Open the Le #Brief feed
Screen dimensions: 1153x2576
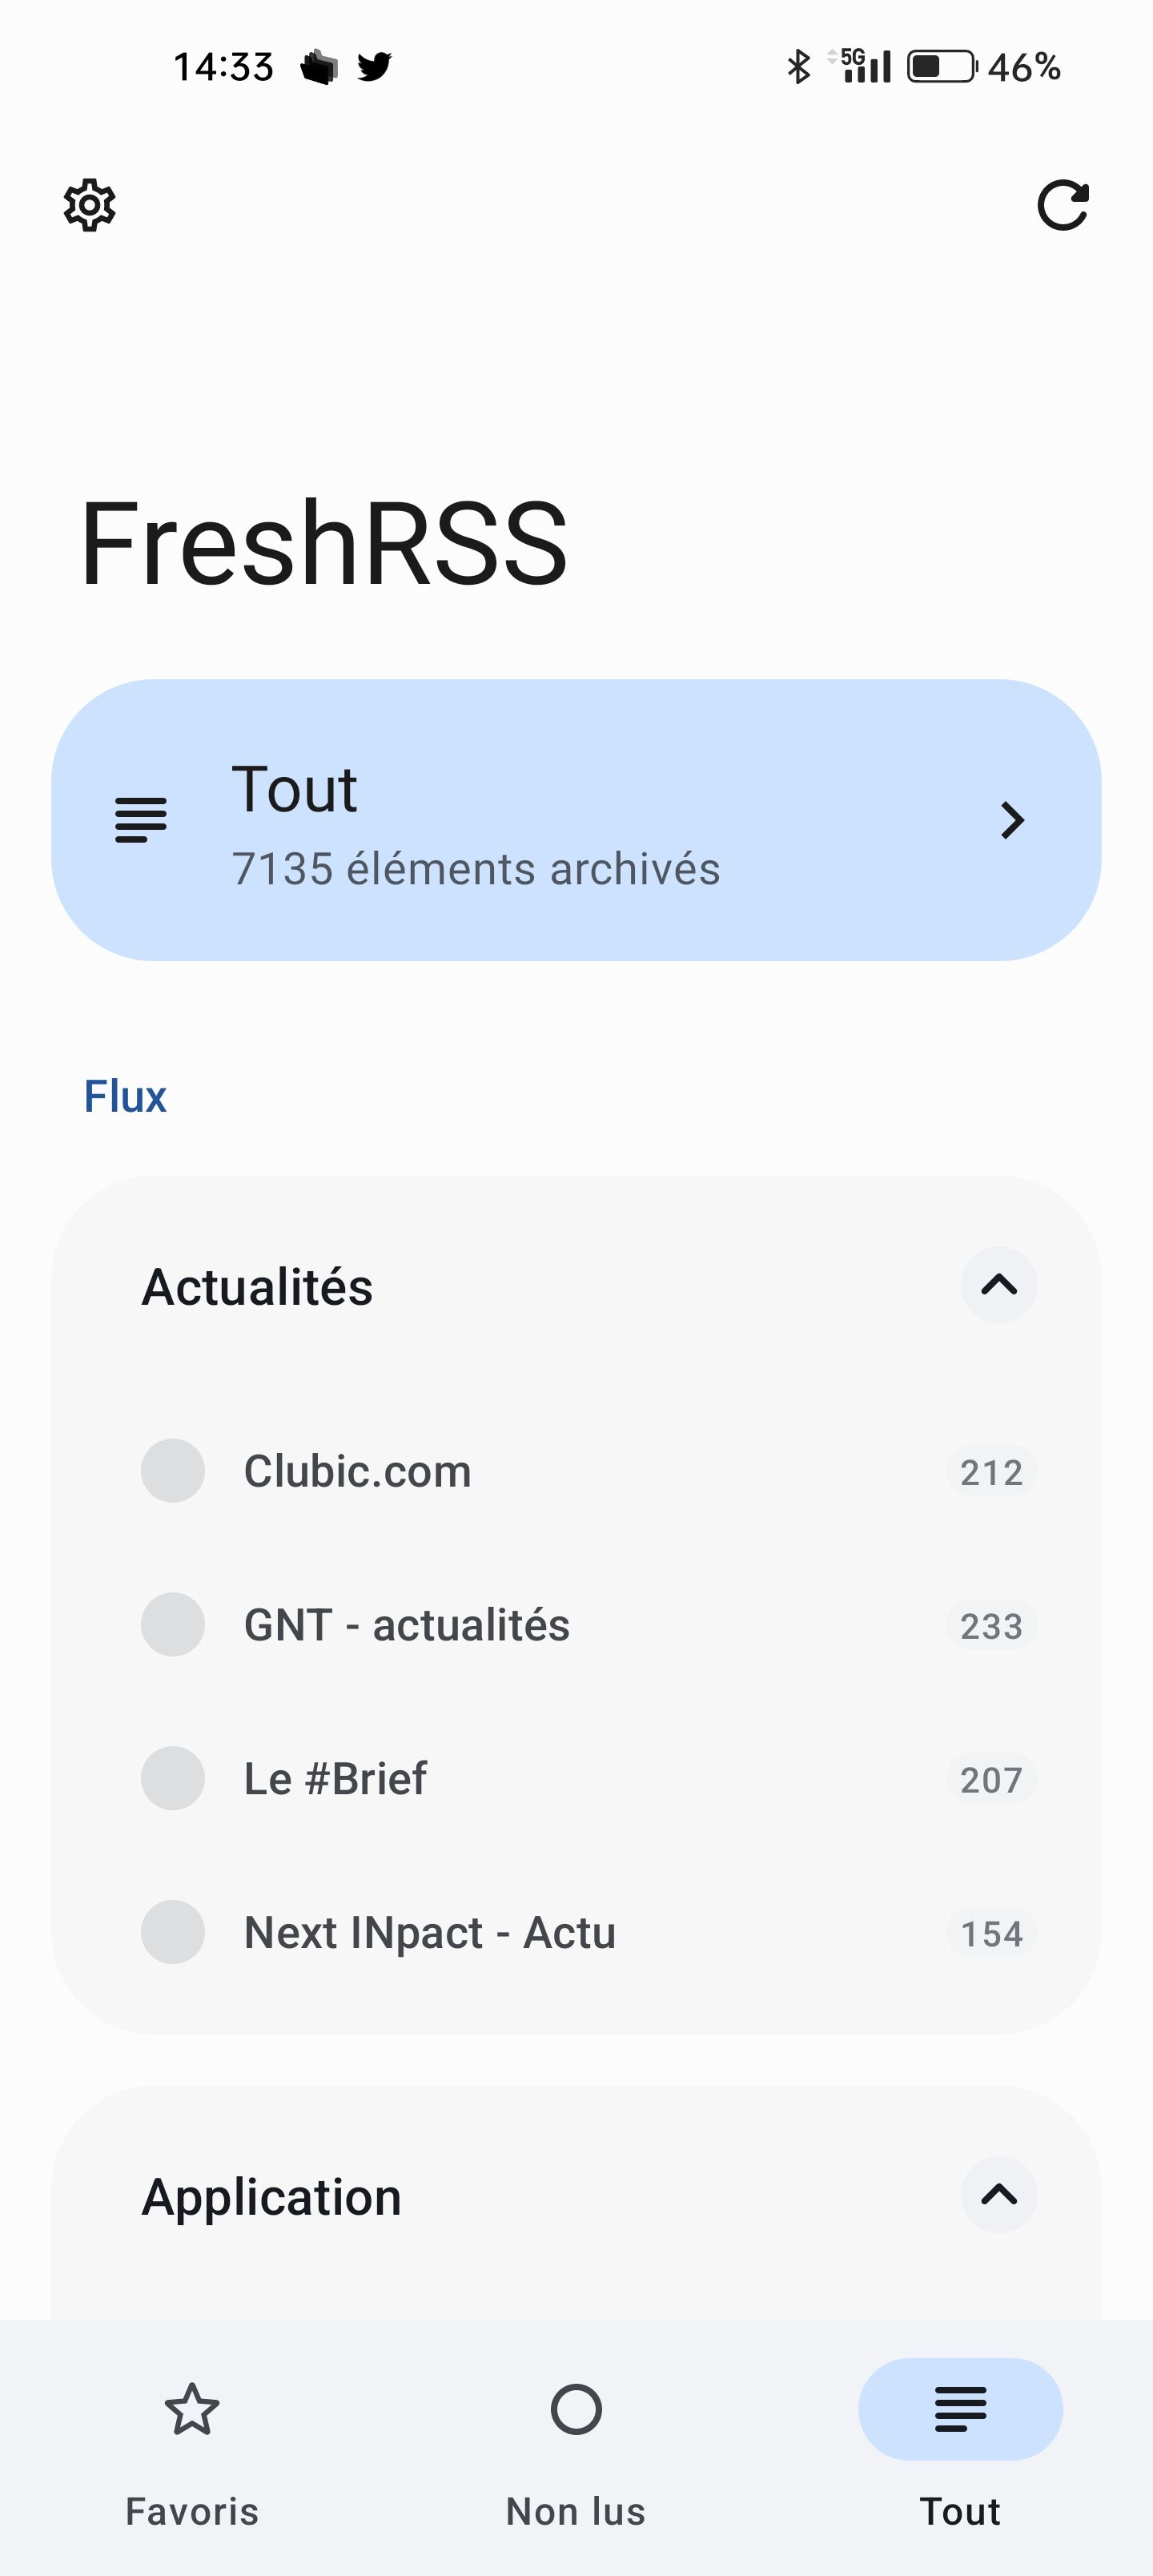click(x=336, y=1780)
